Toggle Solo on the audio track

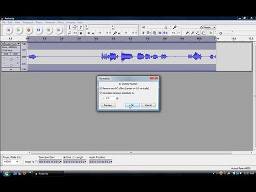coord(16,54)
